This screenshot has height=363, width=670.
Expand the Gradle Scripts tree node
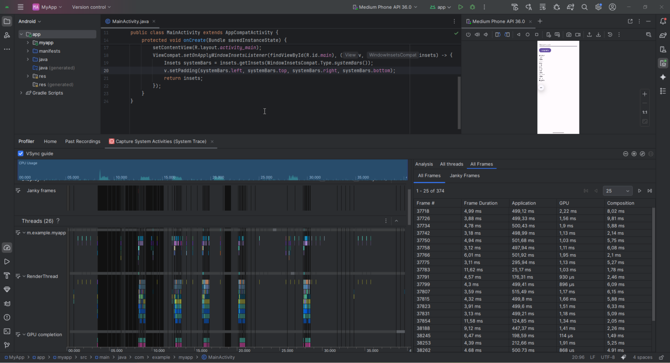[x=21, y=93]
